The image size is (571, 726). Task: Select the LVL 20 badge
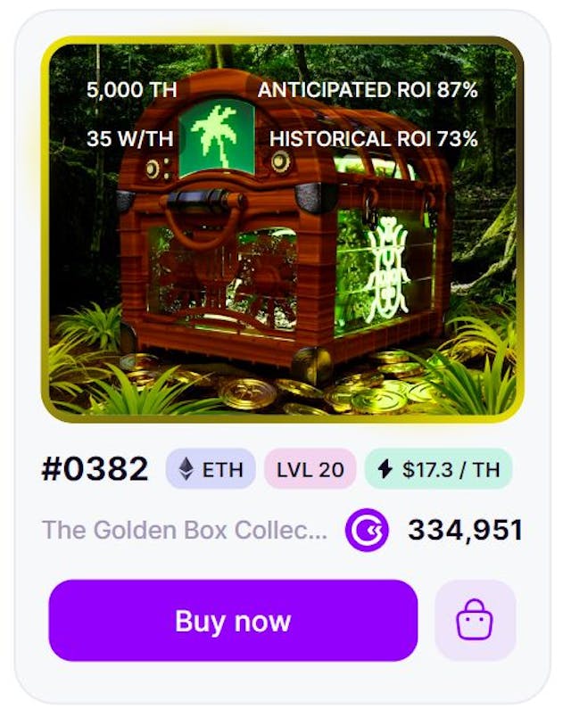[310, 468]
